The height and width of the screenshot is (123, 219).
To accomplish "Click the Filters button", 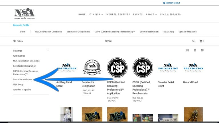I will click(x=18, y=41).
